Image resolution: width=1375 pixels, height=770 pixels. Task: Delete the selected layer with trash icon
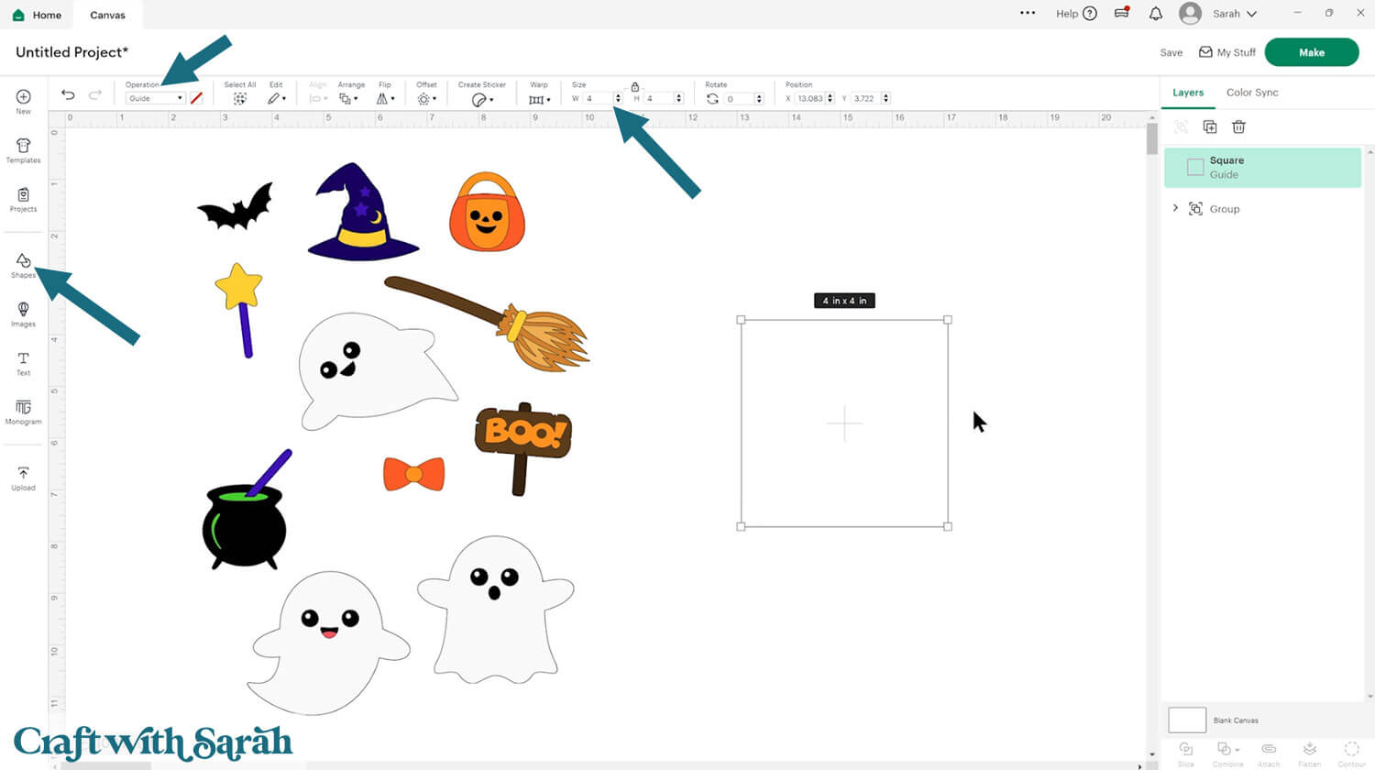1238,126
